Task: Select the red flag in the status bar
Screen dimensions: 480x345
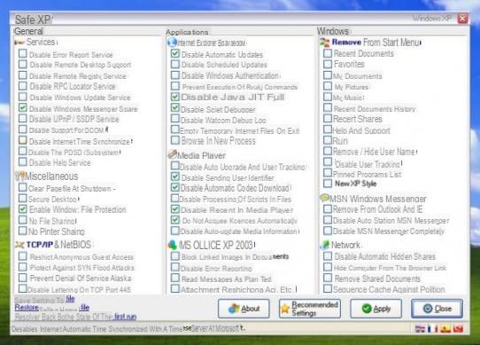Action: point(458,329)
